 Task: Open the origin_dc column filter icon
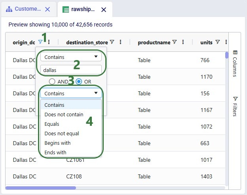point(40,42)
